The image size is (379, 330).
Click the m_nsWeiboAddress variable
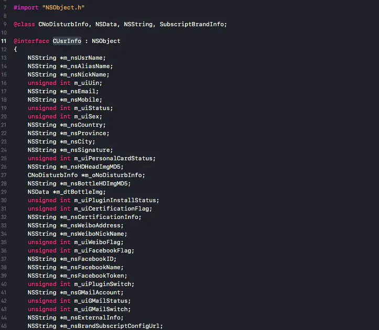[x=92, y=225]
